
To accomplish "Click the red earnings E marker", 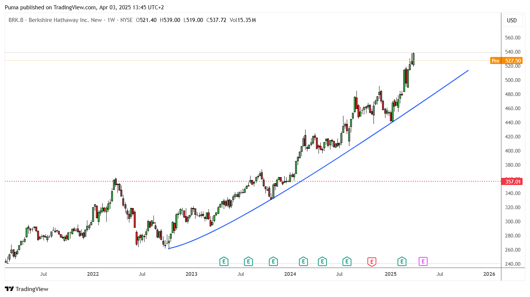I will [372, 262].
